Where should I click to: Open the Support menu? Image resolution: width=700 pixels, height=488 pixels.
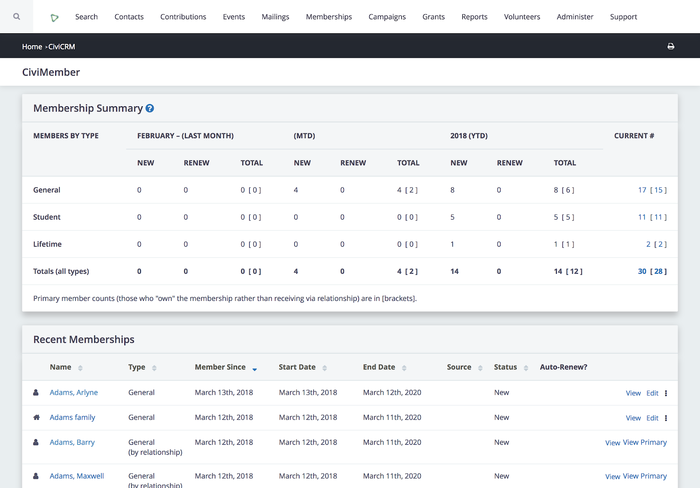624,17
